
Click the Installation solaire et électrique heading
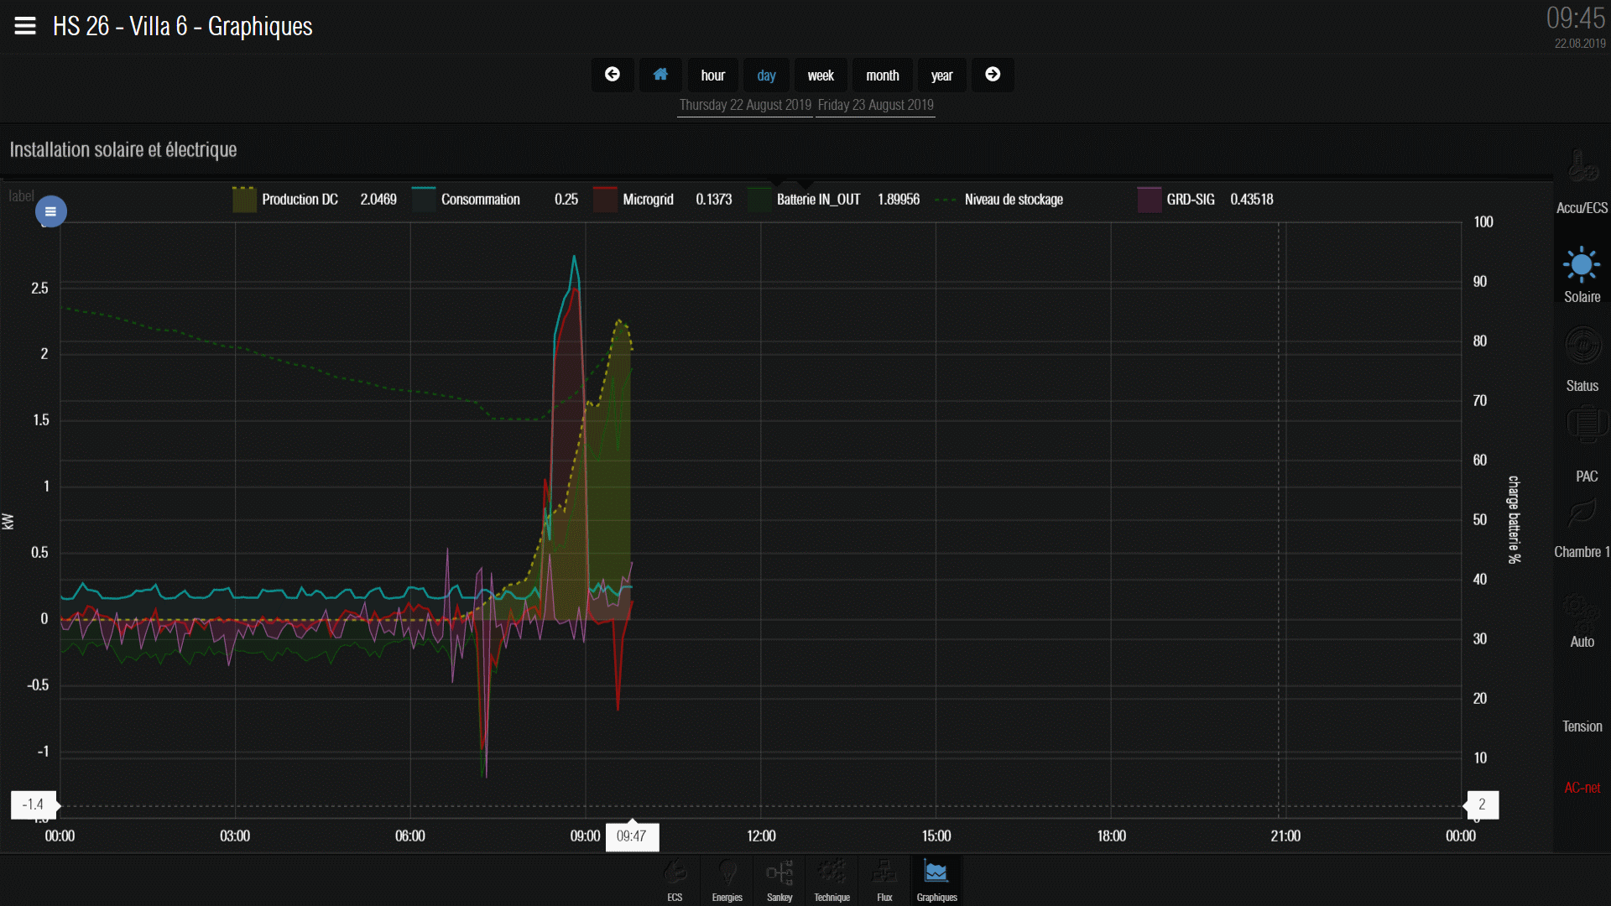click(123, 150)
